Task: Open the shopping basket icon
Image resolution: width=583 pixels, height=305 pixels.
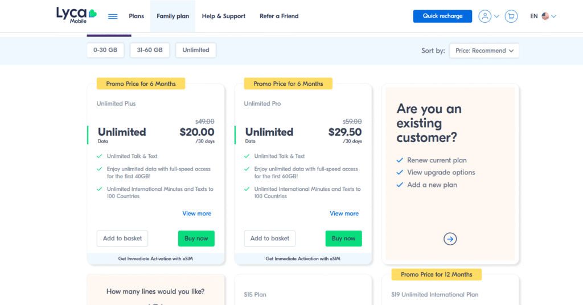Action: 511,16
